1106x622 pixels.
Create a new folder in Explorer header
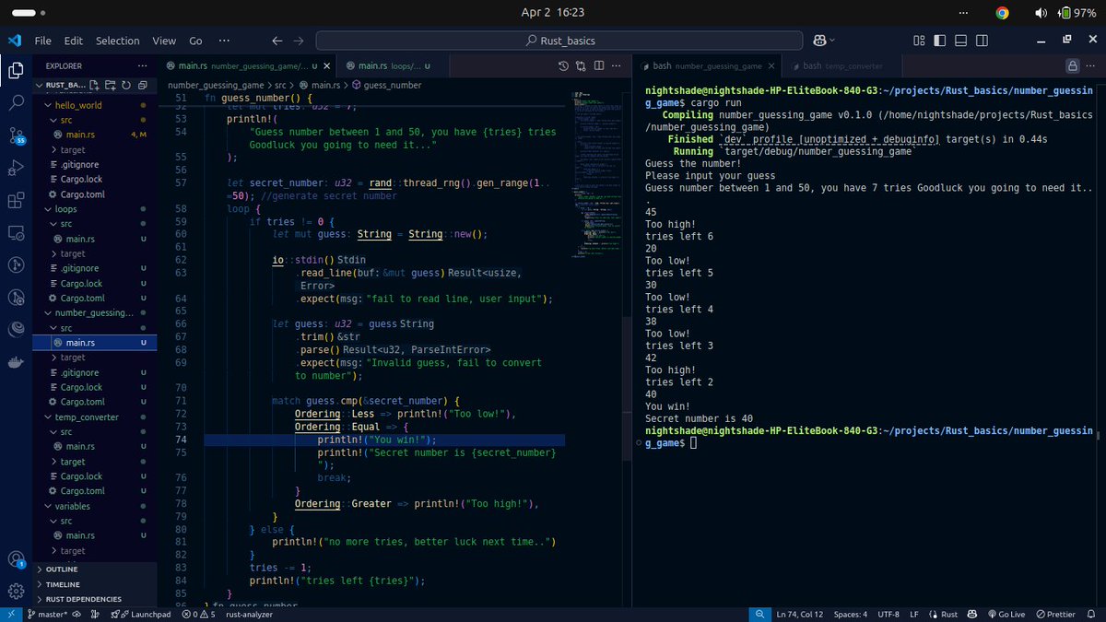[x=112, y=85]
